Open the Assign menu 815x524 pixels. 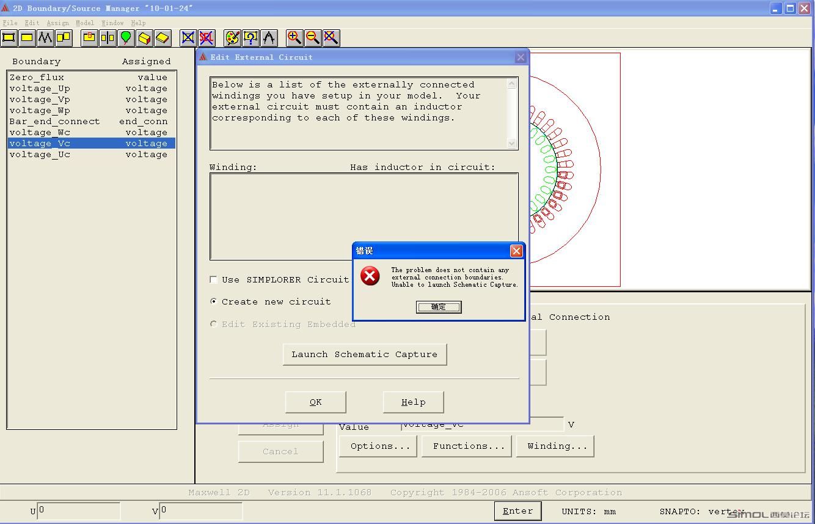pos(57,23)
